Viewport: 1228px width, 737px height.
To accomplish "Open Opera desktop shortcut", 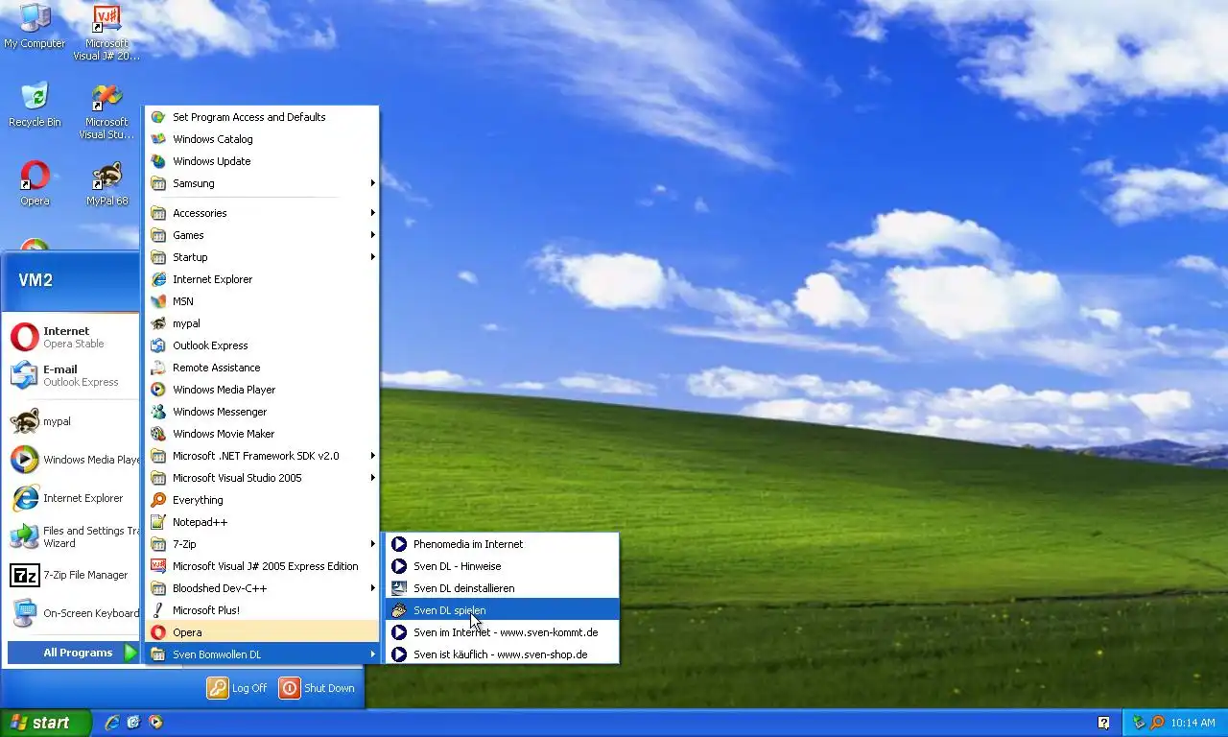I will (x=35, y=183).
